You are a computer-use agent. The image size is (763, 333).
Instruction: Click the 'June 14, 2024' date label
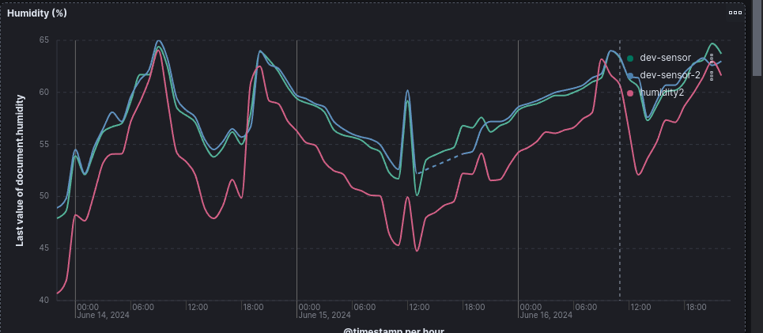[x=103, y=316]
